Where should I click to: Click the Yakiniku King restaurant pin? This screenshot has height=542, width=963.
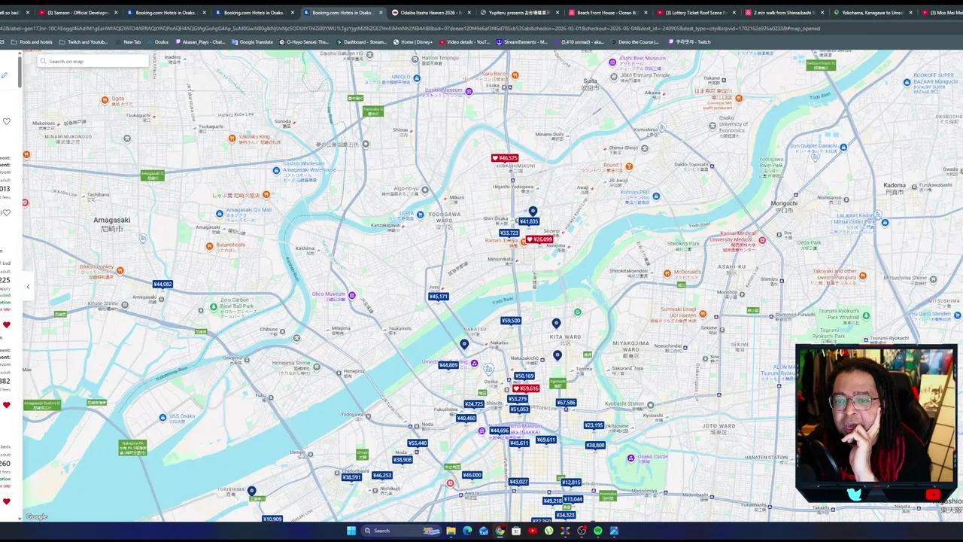(x=232, y=139)
